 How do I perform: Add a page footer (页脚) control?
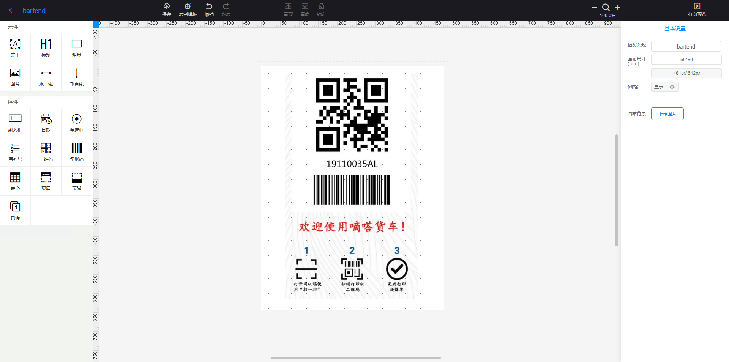tap(77, 181)
